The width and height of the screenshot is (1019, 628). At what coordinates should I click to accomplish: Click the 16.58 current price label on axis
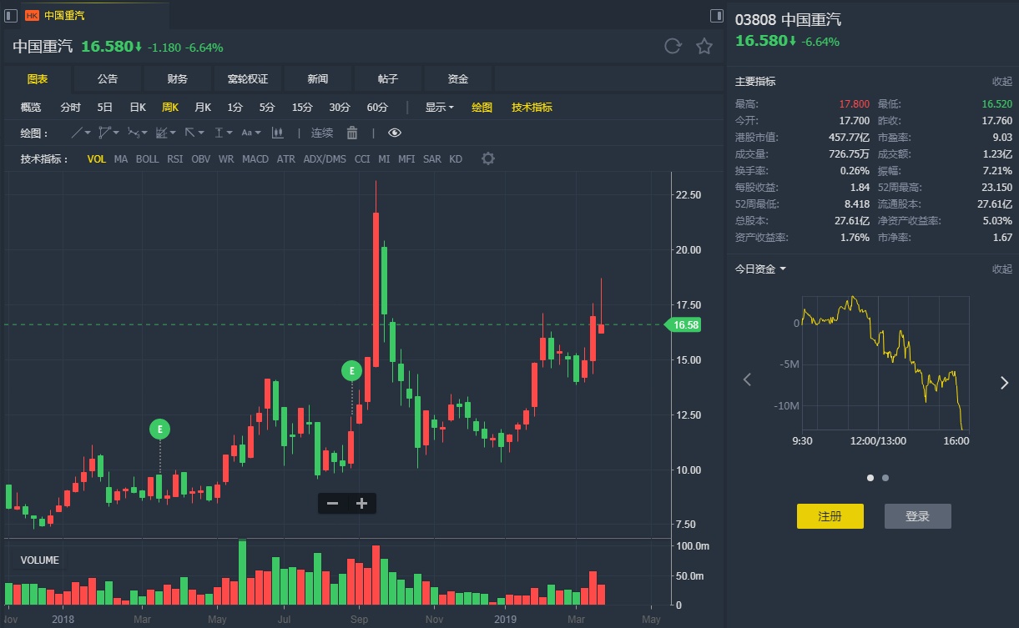click(682, 324)
